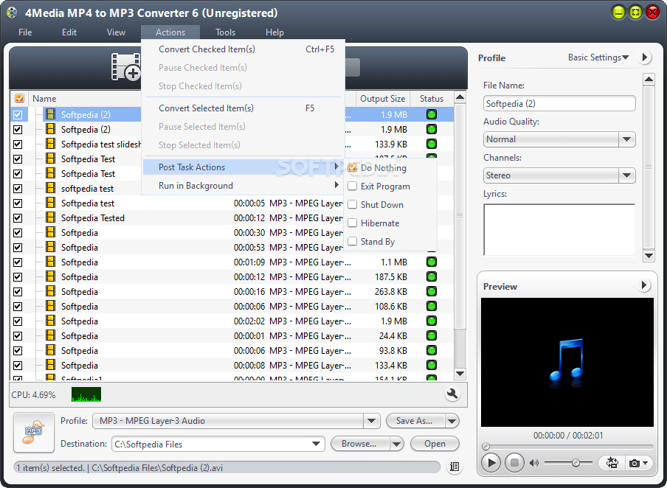Click the preview Stop button
The image size is (667, 488).
pos(514,462)
